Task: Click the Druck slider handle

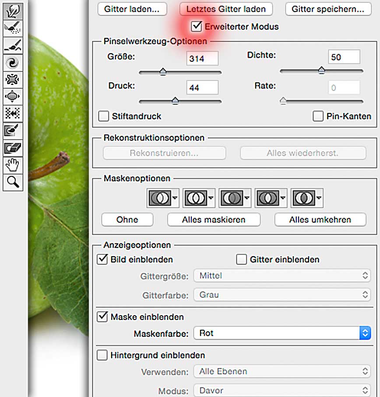Action: 175,101
